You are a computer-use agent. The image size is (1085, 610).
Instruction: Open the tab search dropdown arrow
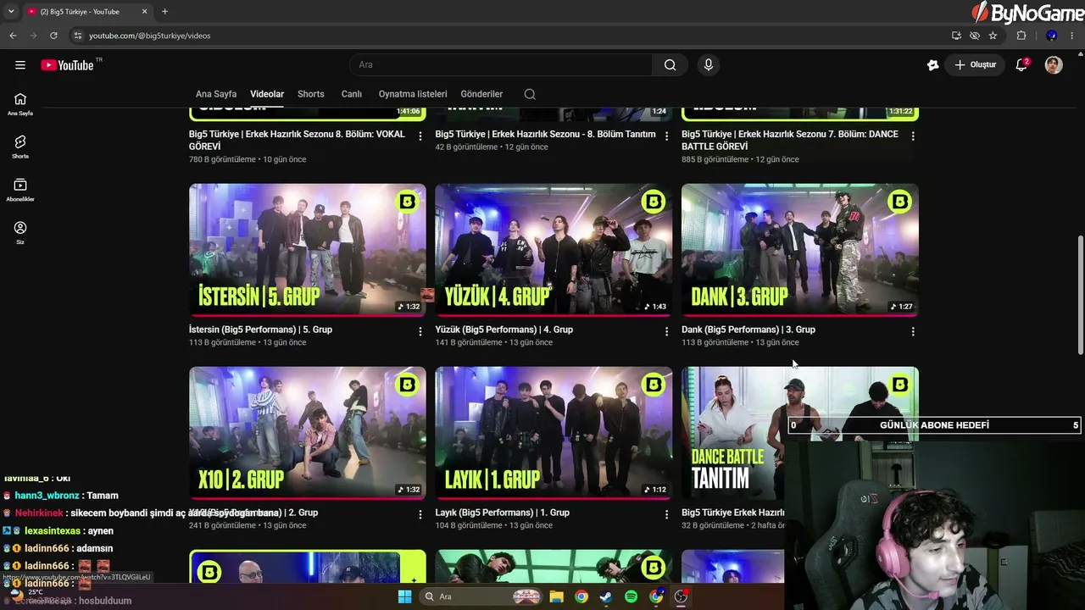(11, 12)
